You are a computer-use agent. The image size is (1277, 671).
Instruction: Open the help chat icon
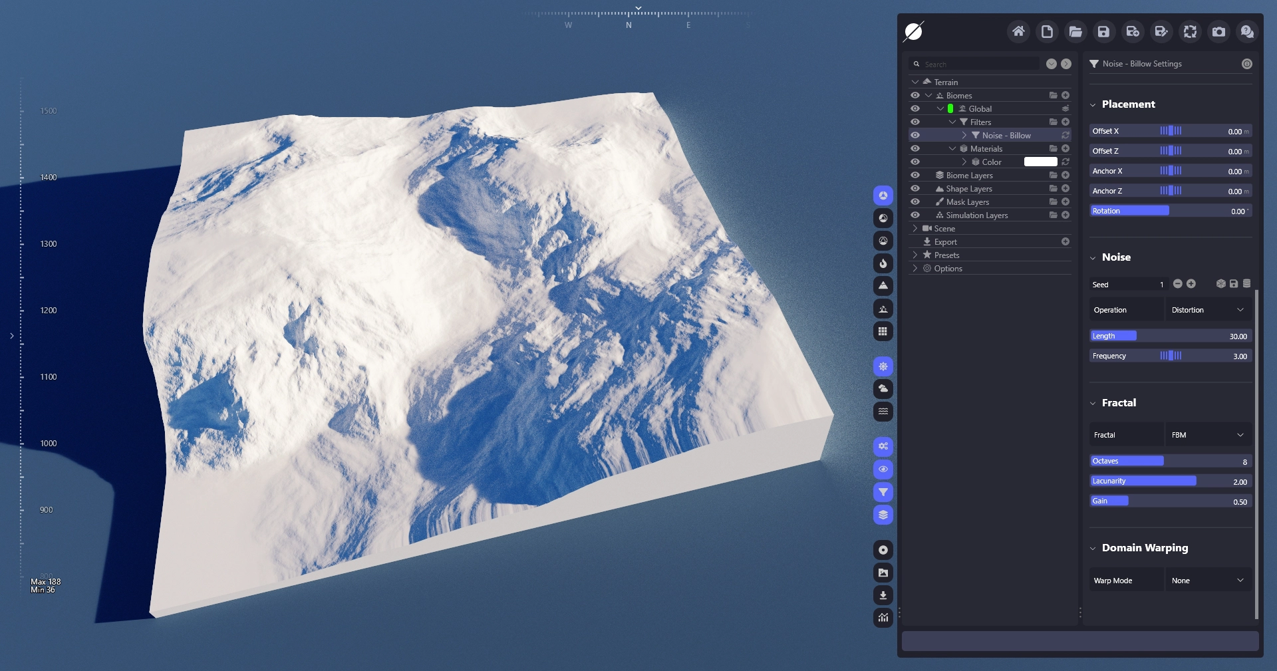click(x=1247, y=32)
